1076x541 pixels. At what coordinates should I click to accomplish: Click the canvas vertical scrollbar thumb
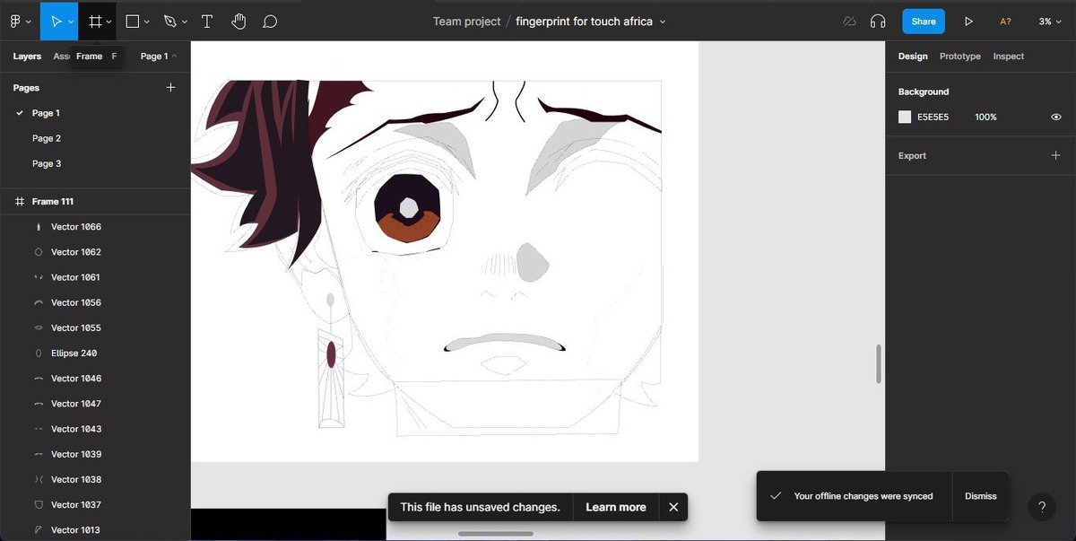[x=879, y=363]
